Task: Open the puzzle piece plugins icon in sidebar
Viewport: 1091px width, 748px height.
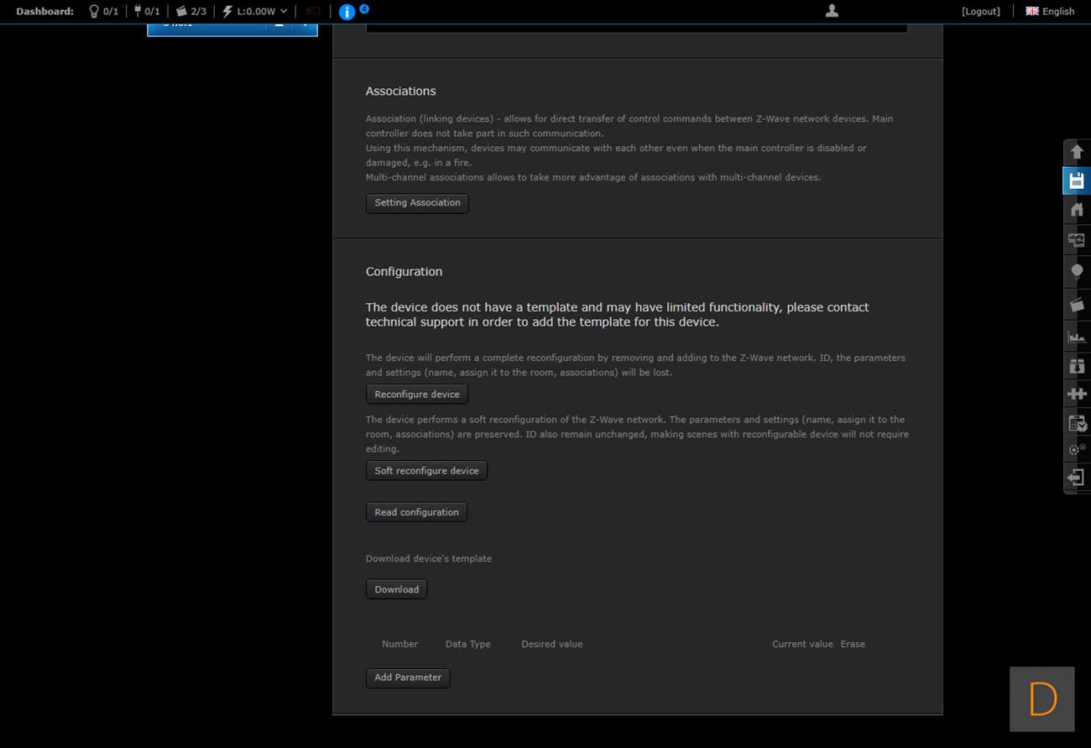Action: [x=1077, y=394]
